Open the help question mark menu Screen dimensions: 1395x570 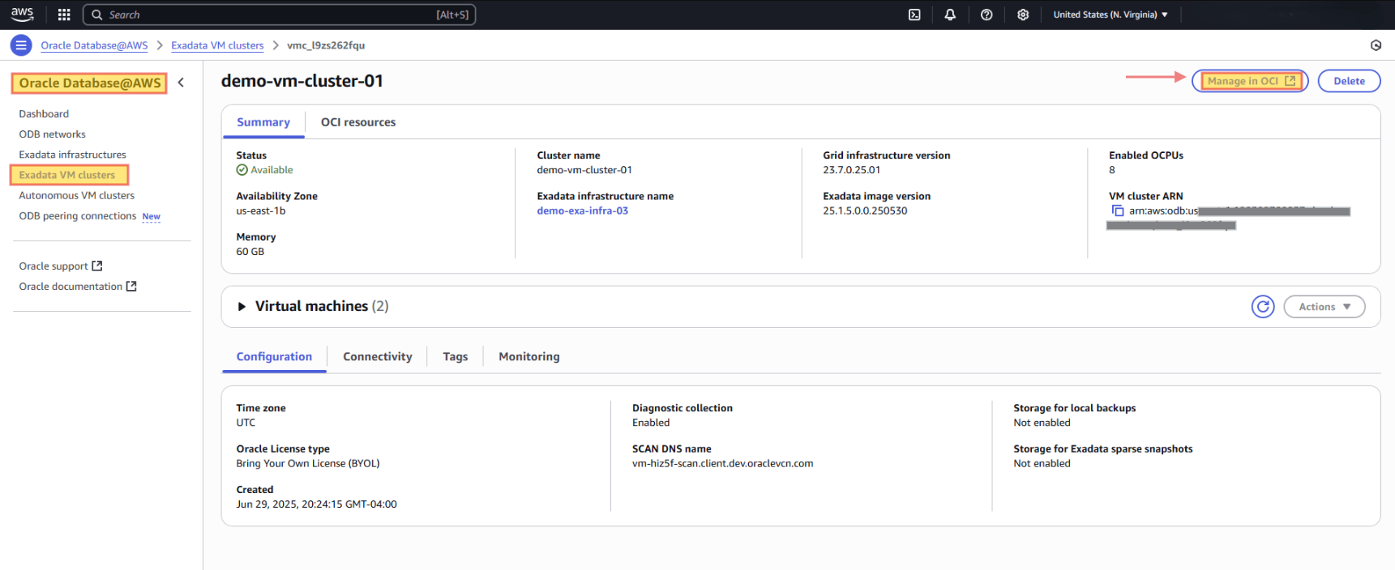[986, 15]
